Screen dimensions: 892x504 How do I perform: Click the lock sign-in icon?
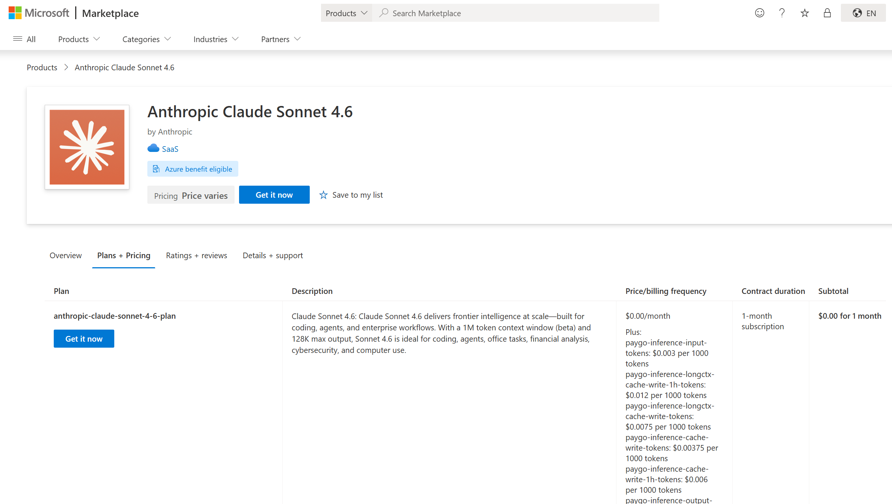point(827,13)
